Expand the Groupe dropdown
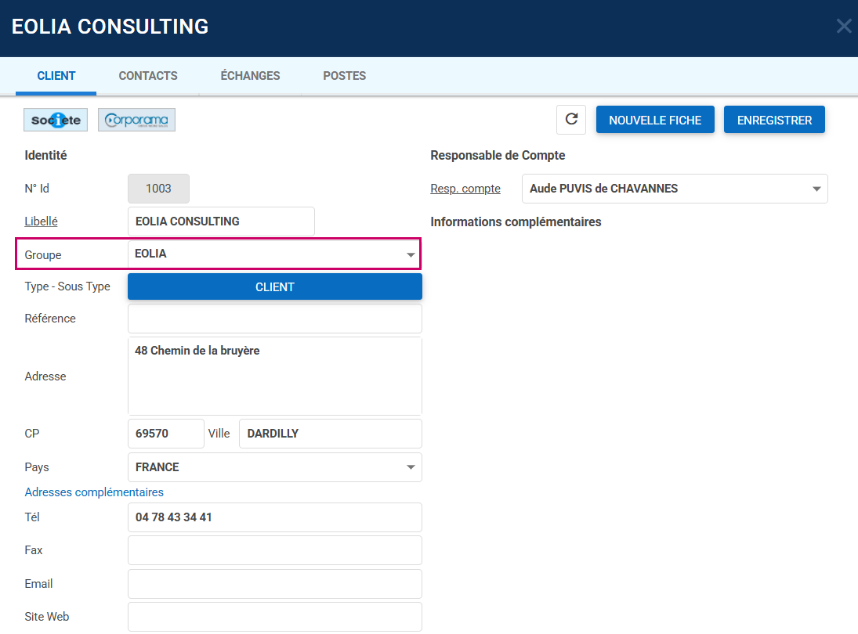 tap(410, 254)
